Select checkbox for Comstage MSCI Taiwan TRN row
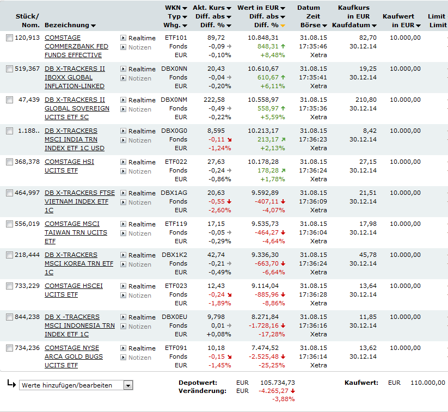The width and height of the screenshot is (448, 412). pyautogui.click(x=9, y=224)
